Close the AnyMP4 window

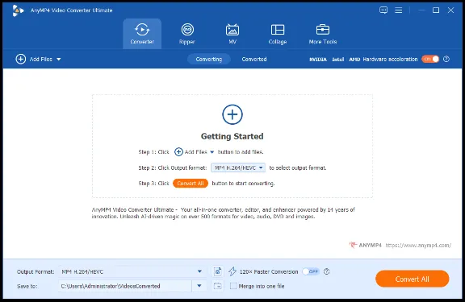coord(450,10)
